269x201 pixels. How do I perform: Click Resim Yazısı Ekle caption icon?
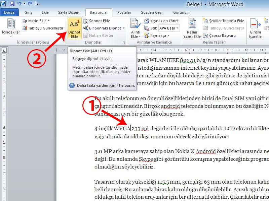[x=192, y=23]
